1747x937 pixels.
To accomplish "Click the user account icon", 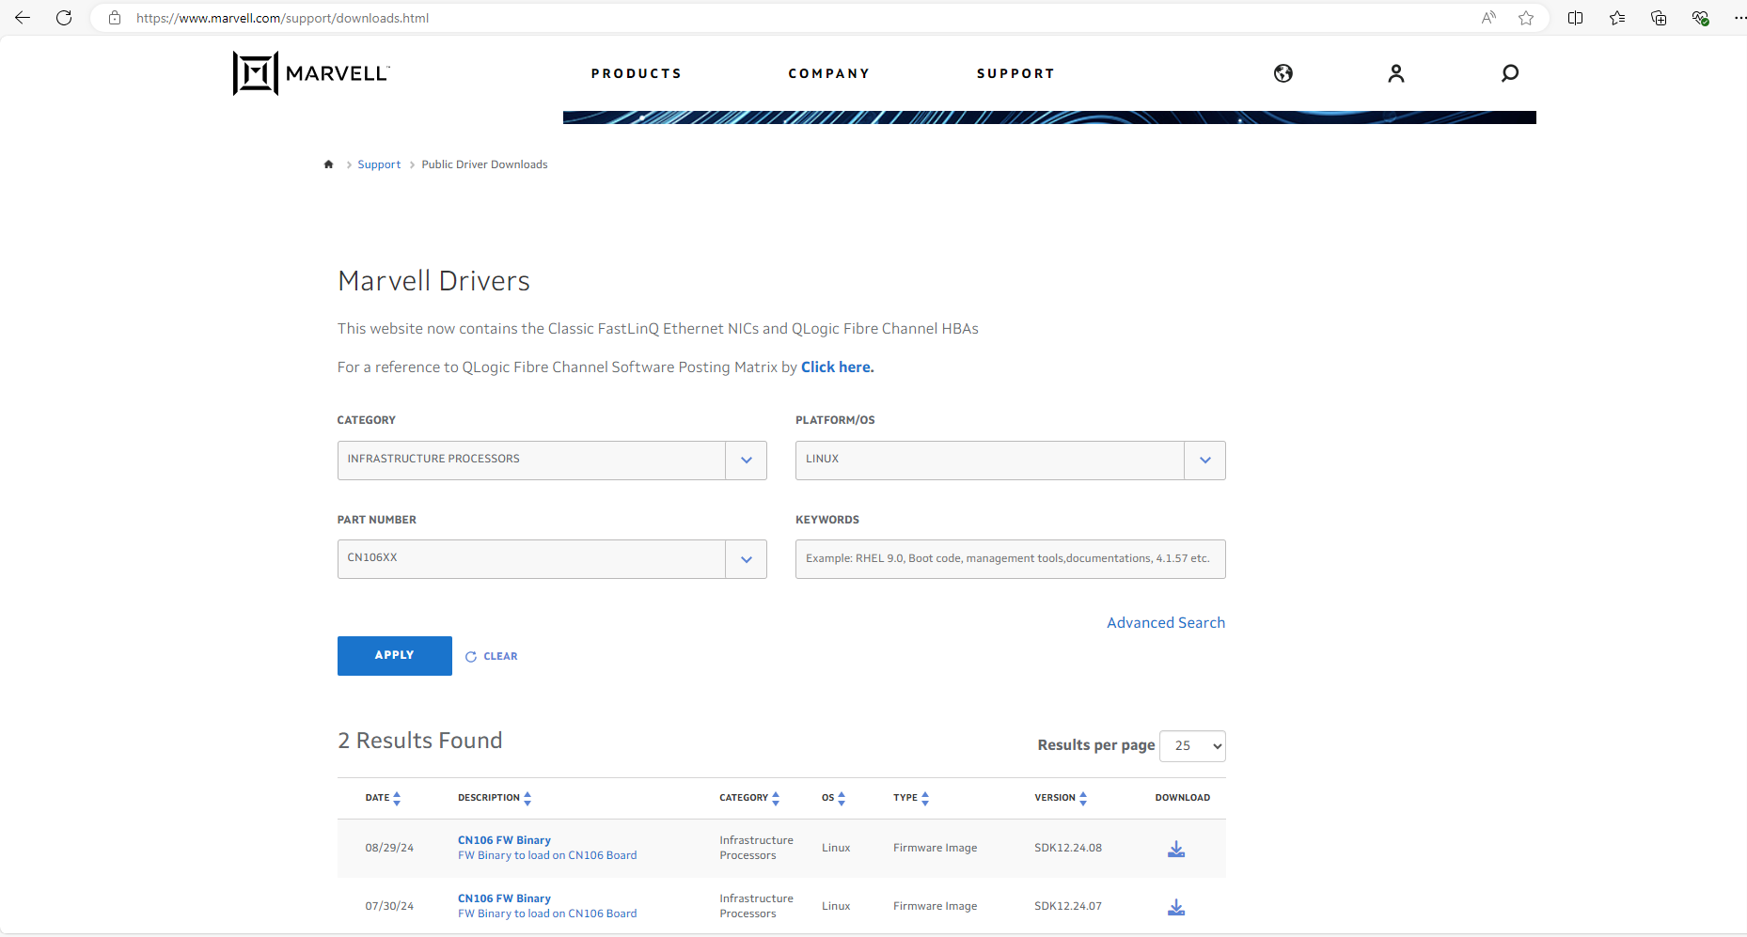I will (1395, 73).
